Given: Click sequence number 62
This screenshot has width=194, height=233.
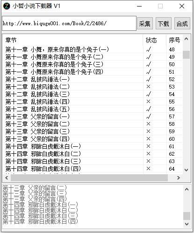Looking at the screenshot, I should (172, 154).
